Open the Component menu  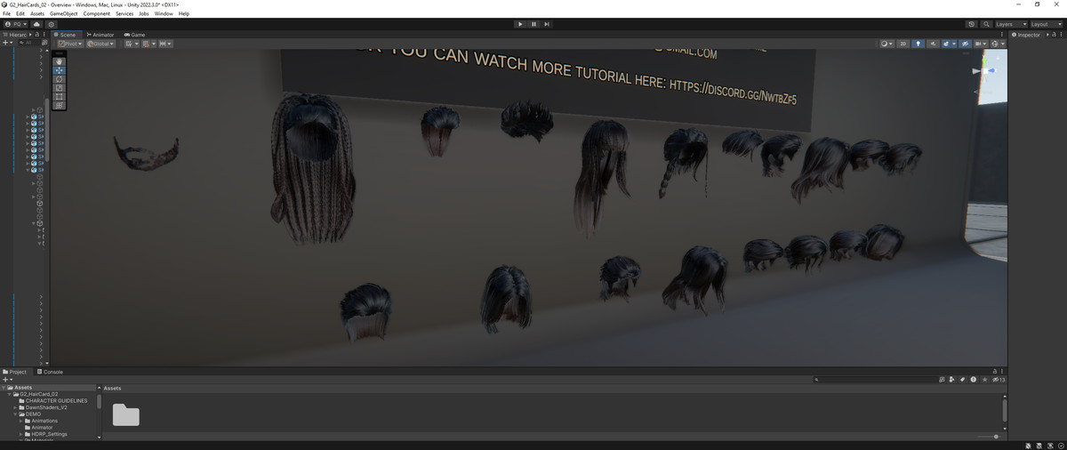(x=97, y=14)
